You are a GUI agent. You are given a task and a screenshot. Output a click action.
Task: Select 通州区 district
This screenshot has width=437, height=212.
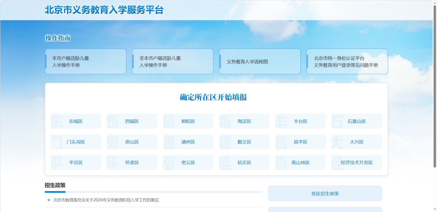coord(188,142)
